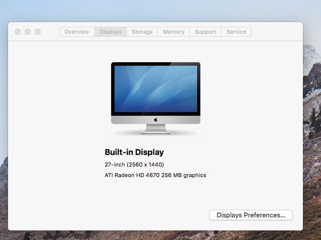The height and width of the screenshot is (240, 321).
Task: Open the Storage tab
Action: tap(142, 32)
